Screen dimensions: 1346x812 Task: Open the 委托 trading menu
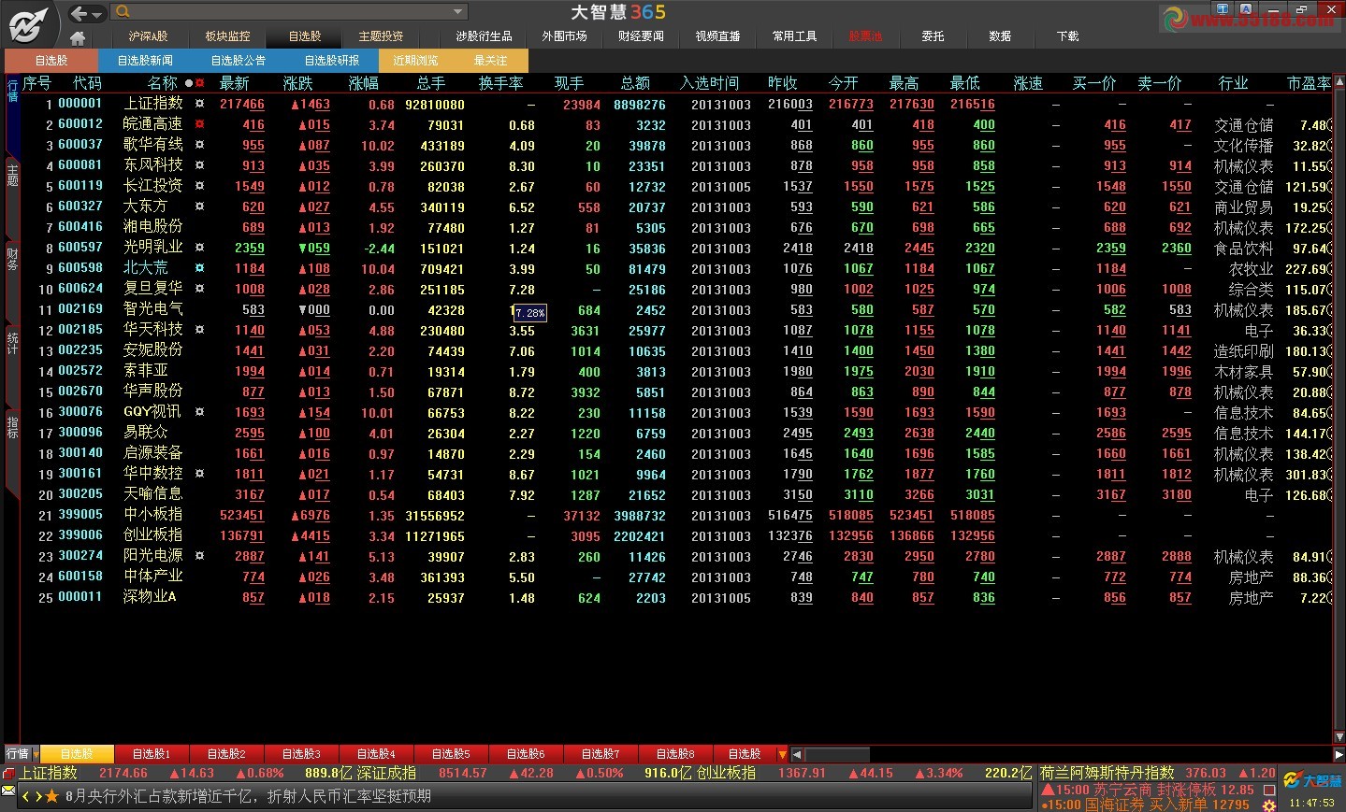click(x=933, y=36)
